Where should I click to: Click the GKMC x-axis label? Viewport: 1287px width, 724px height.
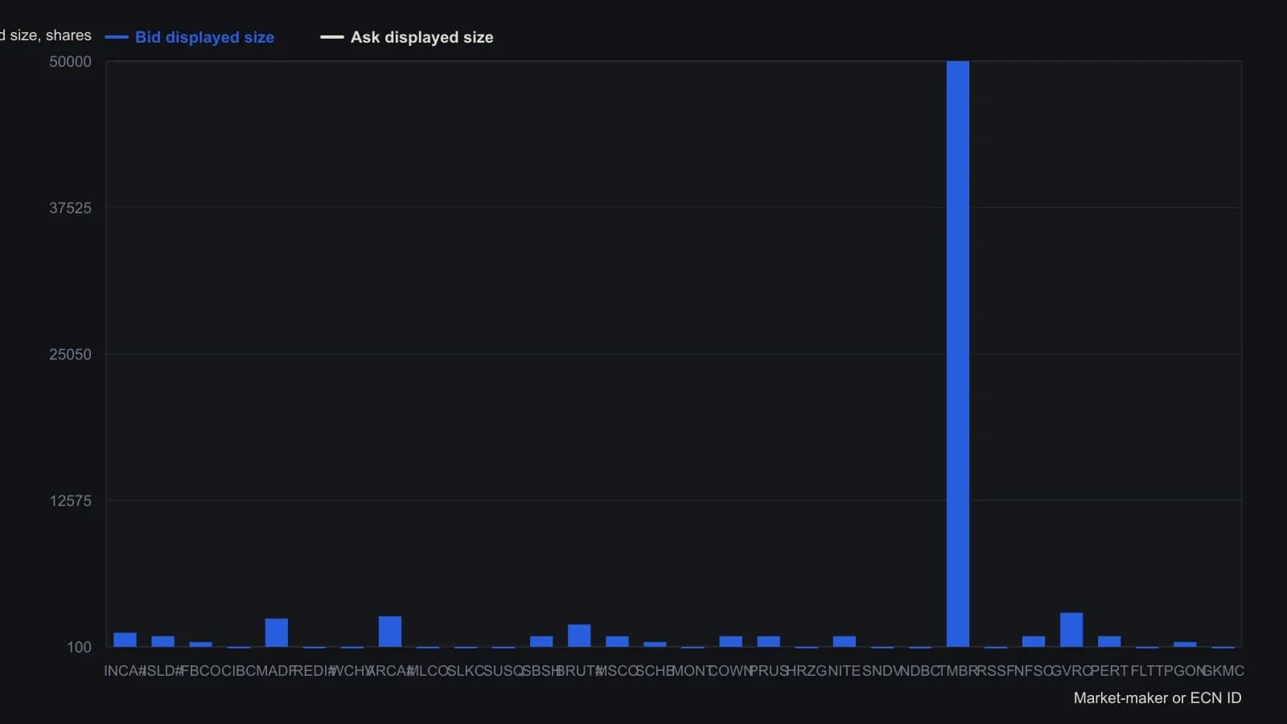(x=1223, y=671)
